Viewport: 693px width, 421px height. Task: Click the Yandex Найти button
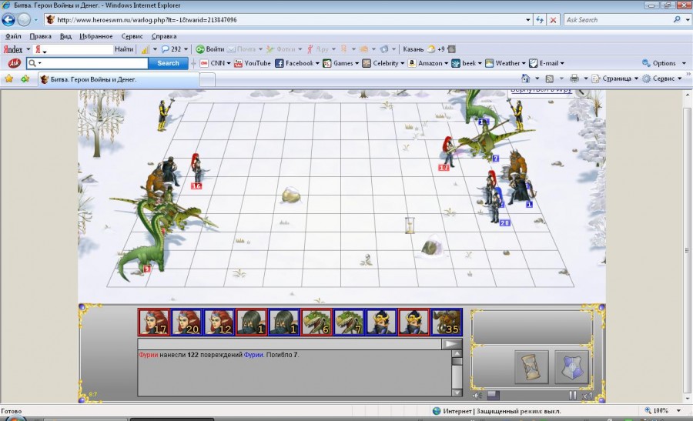[124, 49]
